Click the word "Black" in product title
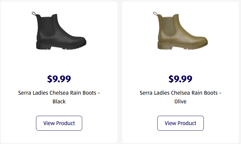 tap(59, 101)
